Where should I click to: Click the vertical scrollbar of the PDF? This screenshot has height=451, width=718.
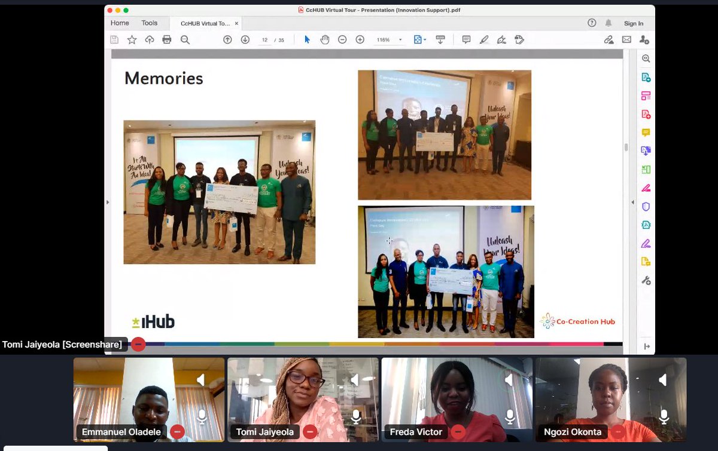pyautogui.click(x=626, y=147)
